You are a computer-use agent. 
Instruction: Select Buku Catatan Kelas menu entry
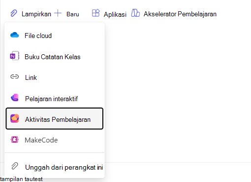(55, 57)
